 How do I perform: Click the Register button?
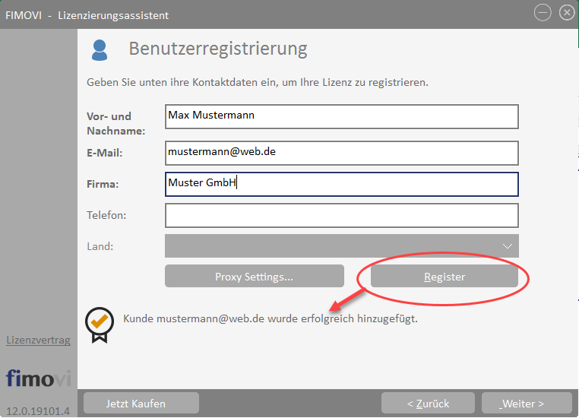pyautogui.click(x=445, y=276)
